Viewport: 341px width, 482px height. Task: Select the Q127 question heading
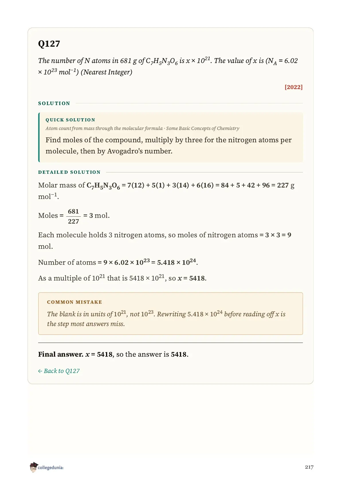pos(49,44)
